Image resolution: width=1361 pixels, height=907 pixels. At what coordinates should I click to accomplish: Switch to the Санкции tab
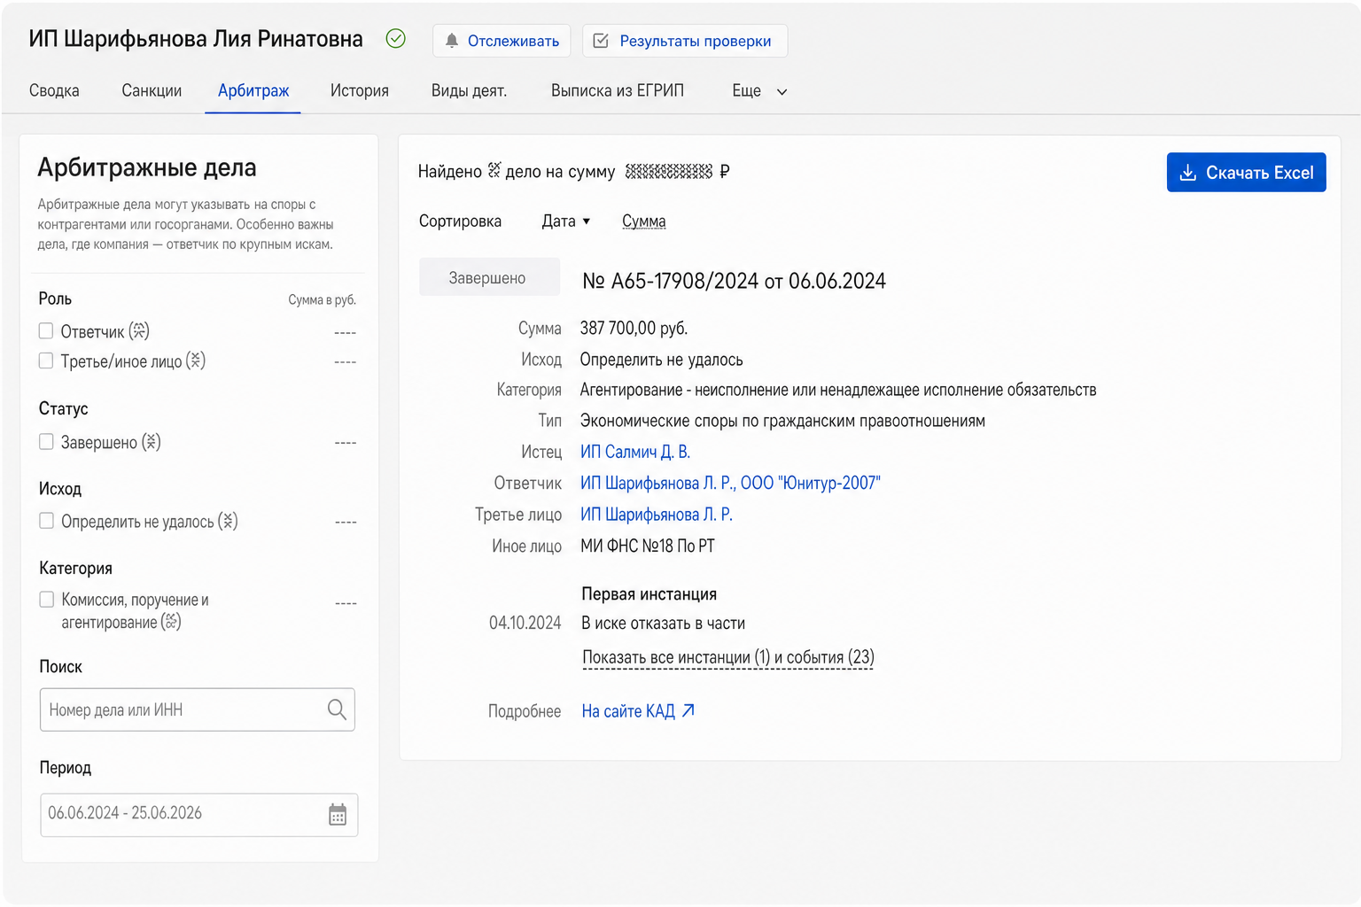tap(152, 90)
